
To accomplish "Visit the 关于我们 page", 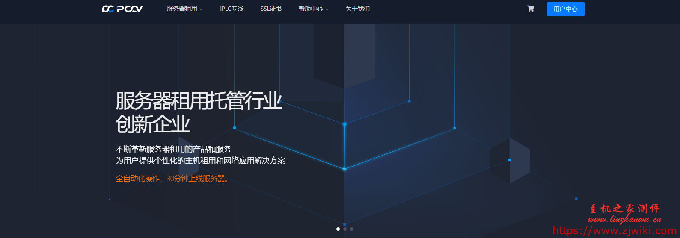I will (x=357, y=9).
